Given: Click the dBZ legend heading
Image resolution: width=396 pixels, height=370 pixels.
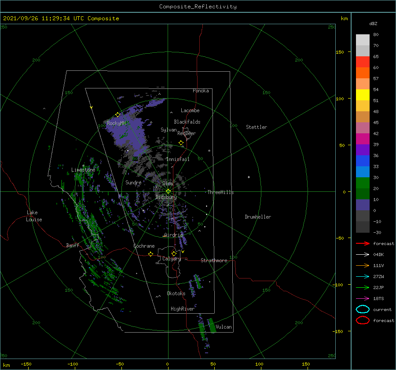Looking at the screenshot, I should (x=373, y=24).
